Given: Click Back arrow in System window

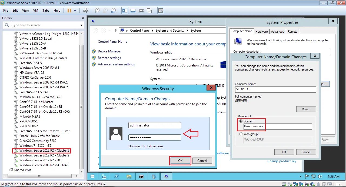Looking at the screenshot, I should point(95,31).
